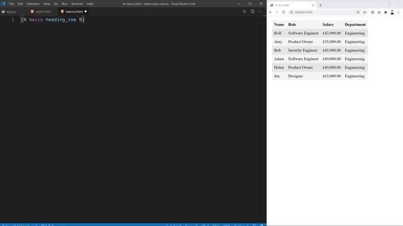Image resolution: width=403 pixels, height=226 pixels.
Task: Click 'Security Engineer' role cell
Action: pos(302,50)
